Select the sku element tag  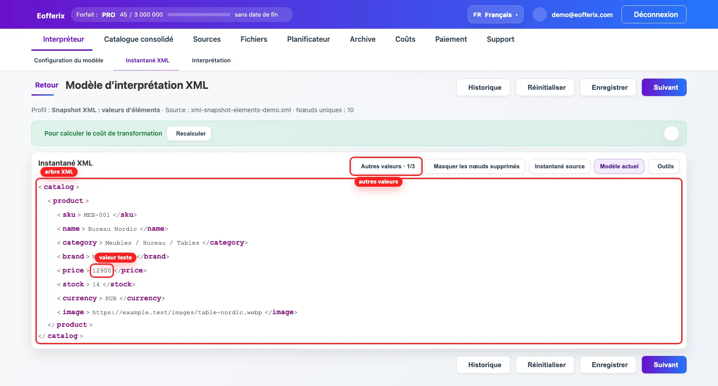point(69,215)
